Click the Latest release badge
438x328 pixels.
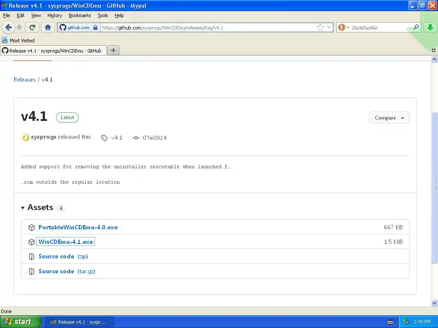point(67,117)
